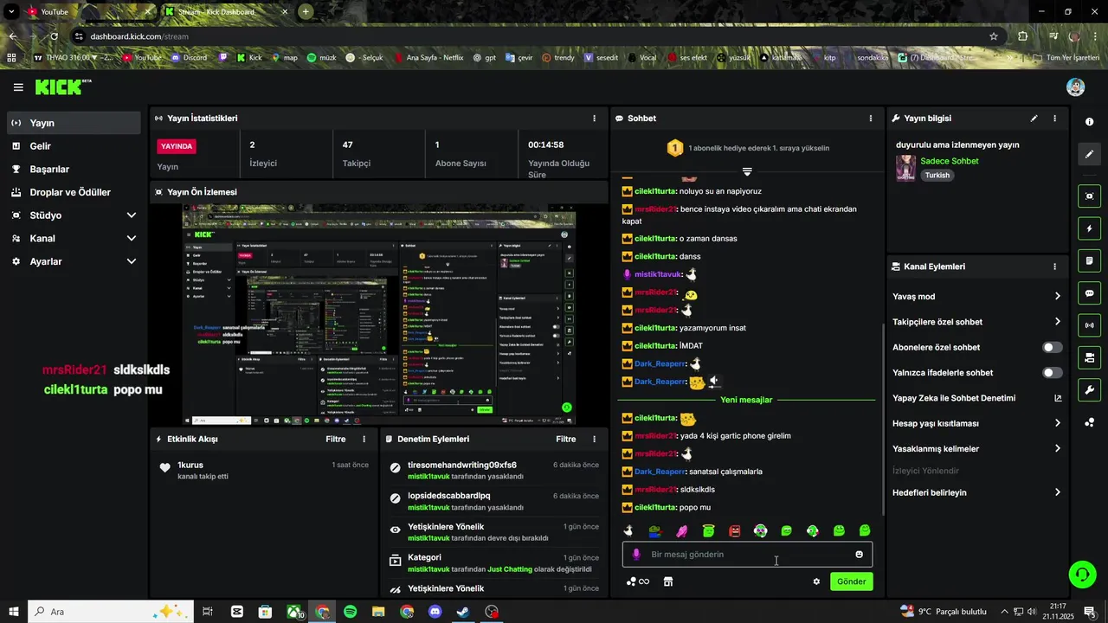Image resolution: width=1108 pixels, height=623 pixels.
Task: Insert the goose emote from quick emotes
Action: (x=629, y=530)
